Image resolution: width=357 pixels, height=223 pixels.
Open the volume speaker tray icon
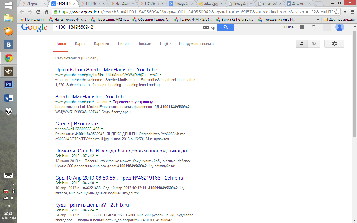click(x=12, y=198)
